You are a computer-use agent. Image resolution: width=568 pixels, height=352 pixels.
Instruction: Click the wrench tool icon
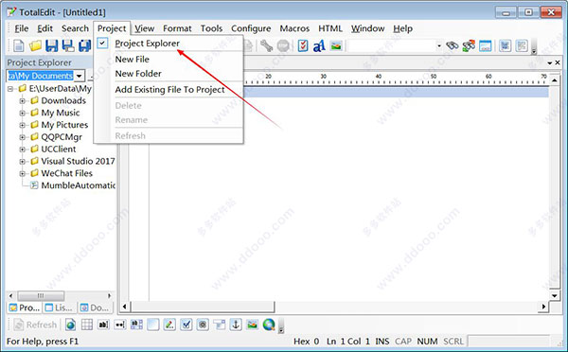point(267,45)
